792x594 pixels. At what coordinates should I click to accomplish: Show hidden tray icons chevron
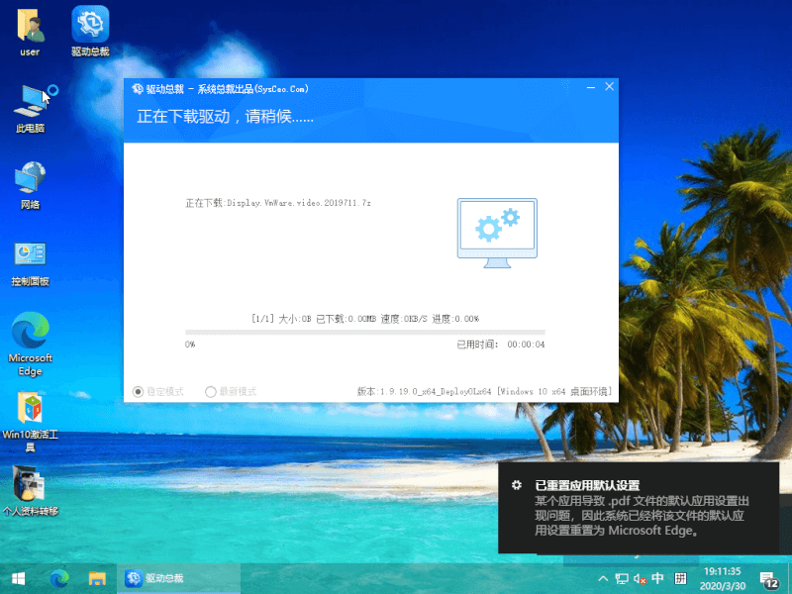pyautogui.click(x=603, y=578)
